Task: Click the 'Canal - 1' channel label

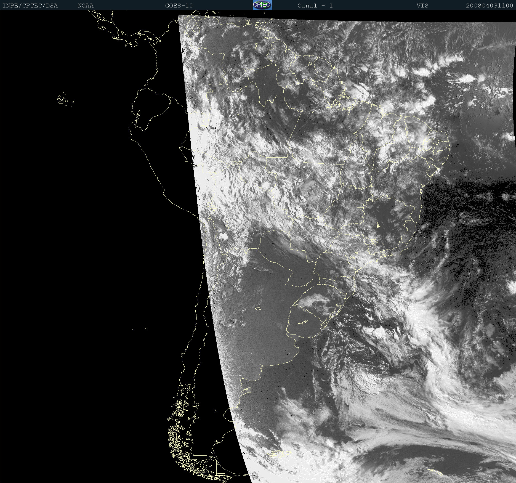Action: tap(315, 6)
